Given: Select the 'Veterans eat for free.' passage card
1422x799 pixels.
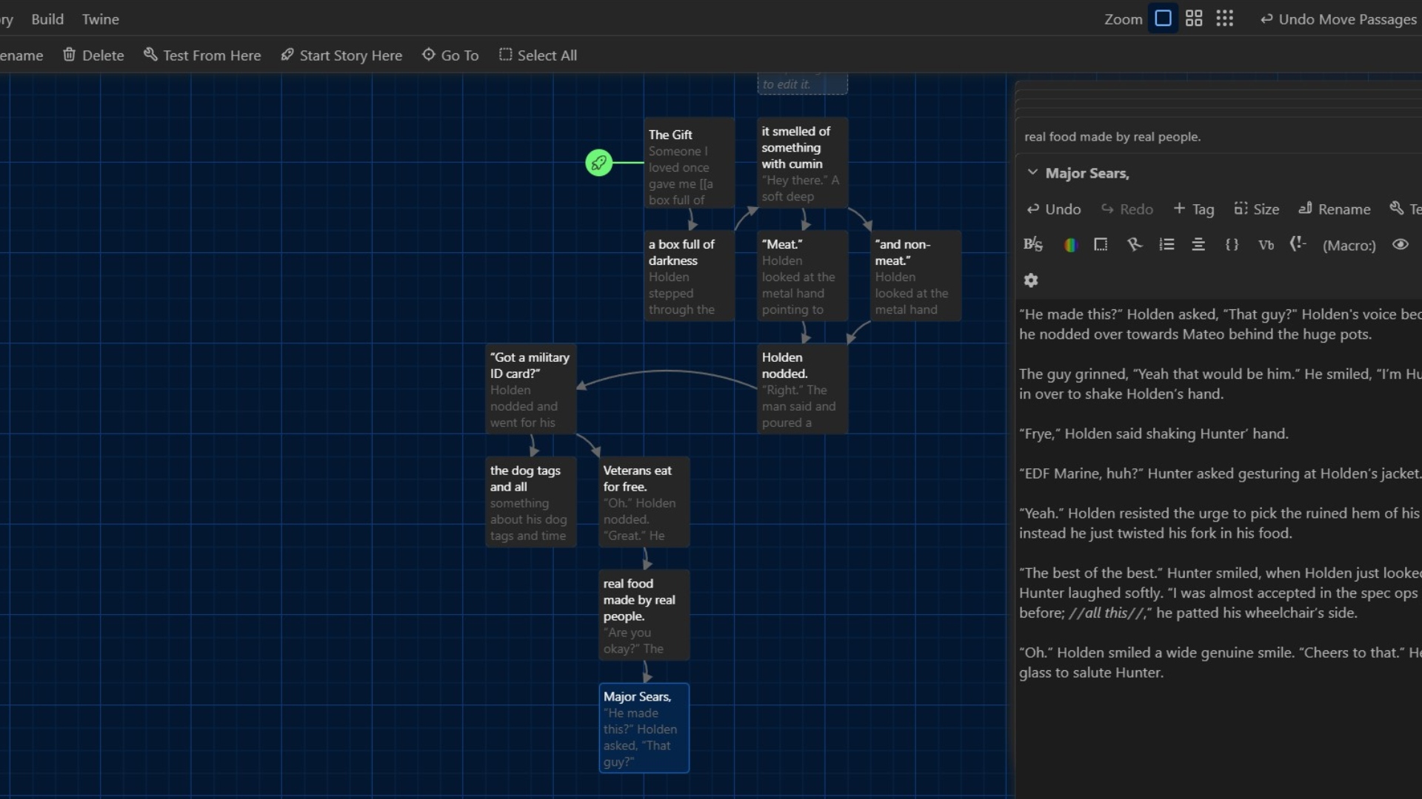Looking at the screenshot, I should (644, 502).
